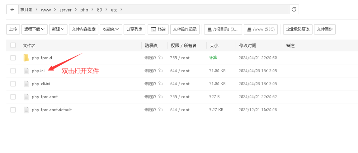This screenshot has height=153, width=358.
Task: Click the php-fpm.conf file icon
Action: click(26, 97)
